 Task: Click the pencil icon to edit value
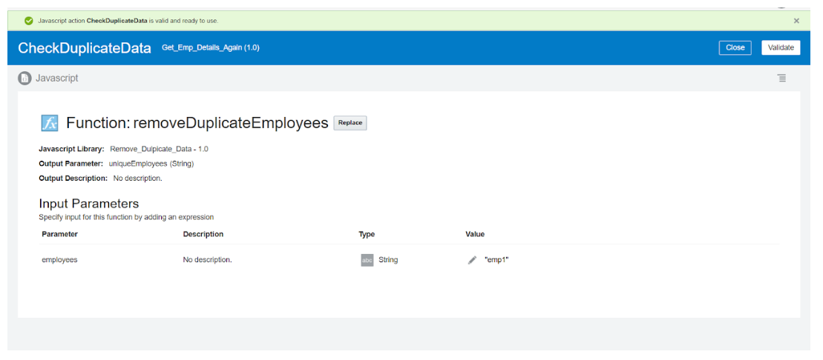pyautogui.click(x=472, y=260)
